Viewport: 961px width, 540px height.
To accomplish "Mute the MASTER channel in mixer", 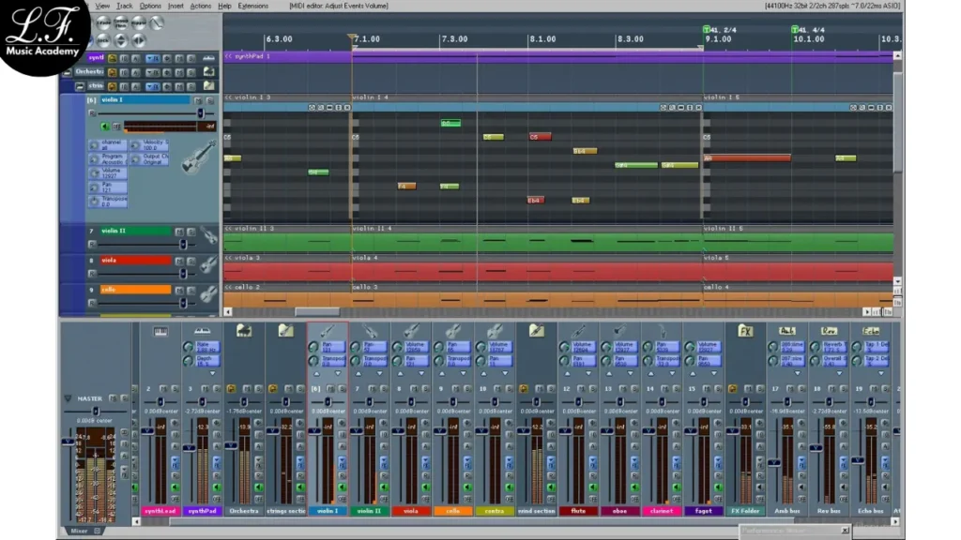I will pyautogui.click(x=111, y=398).
